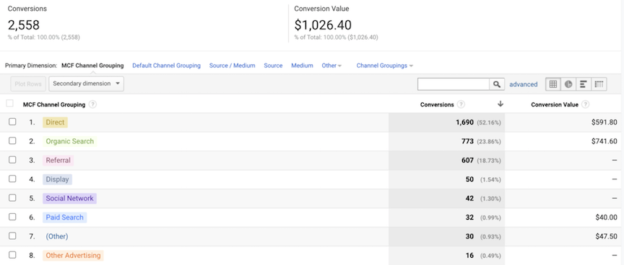The height and width of the screenshot is (265, 624).
Task: Check the Referral row checkbox
Action: (12, 160)
